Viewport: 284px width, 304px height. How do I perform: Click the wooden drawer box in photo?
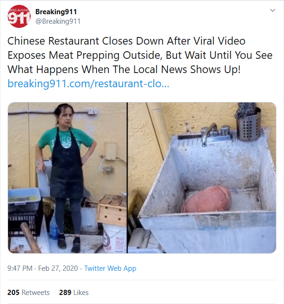click(x=112, y=212)
